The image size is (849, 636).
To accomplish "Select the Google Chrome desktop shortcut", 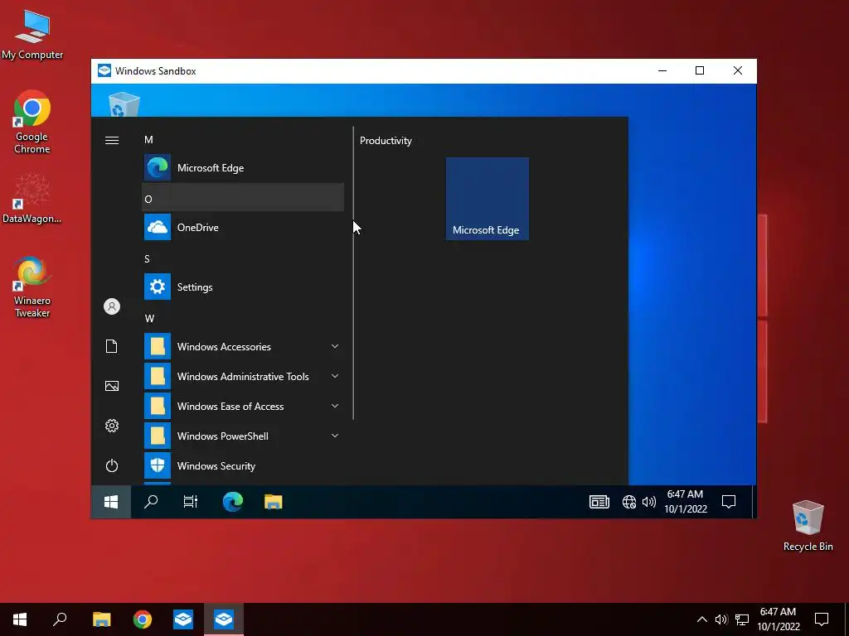I will point(32,123).
